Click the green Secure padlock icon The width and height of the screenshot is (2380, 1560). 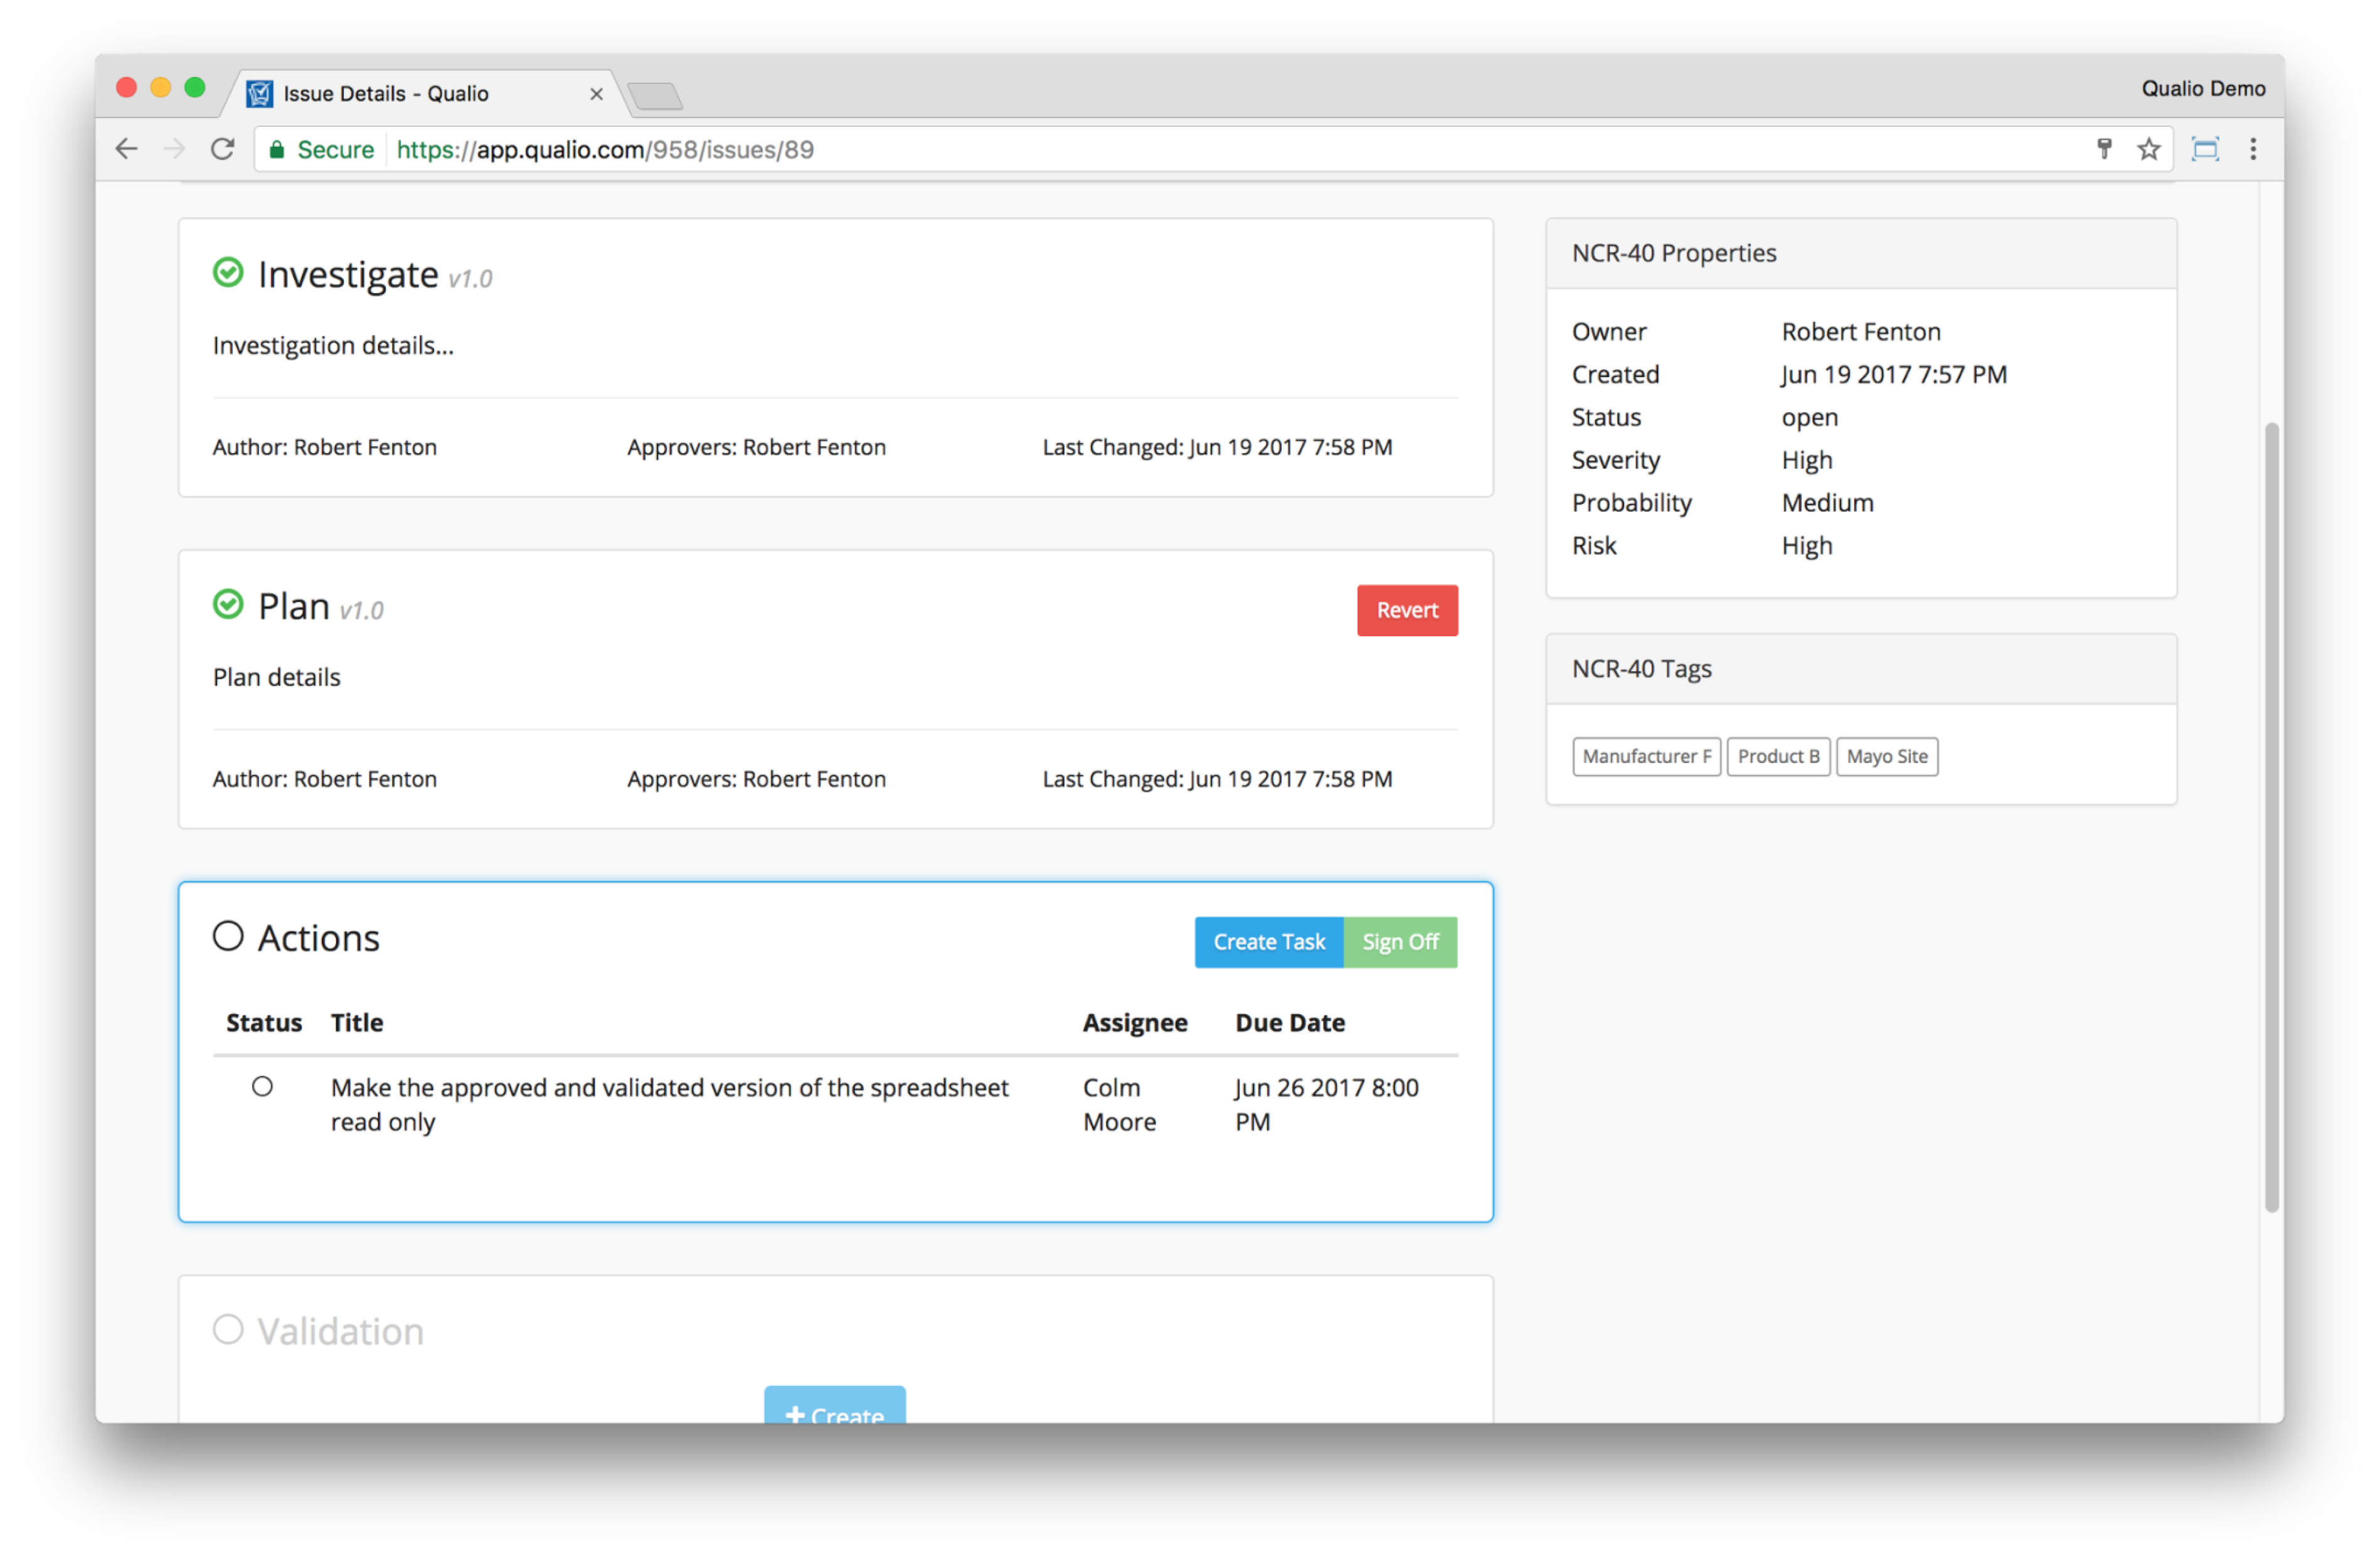tap(277, 150)
